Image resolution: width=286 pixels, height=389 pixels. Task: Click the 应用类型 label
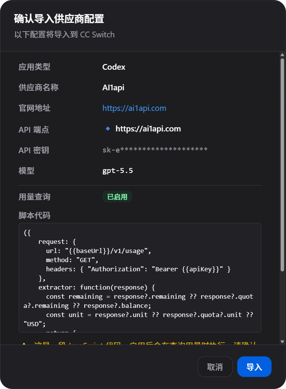point(35,67)
